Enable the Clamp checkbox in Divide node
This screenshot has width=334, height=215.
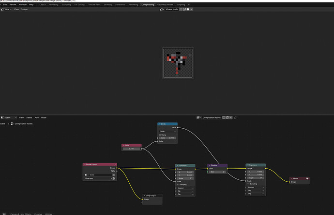coord(160,135)
